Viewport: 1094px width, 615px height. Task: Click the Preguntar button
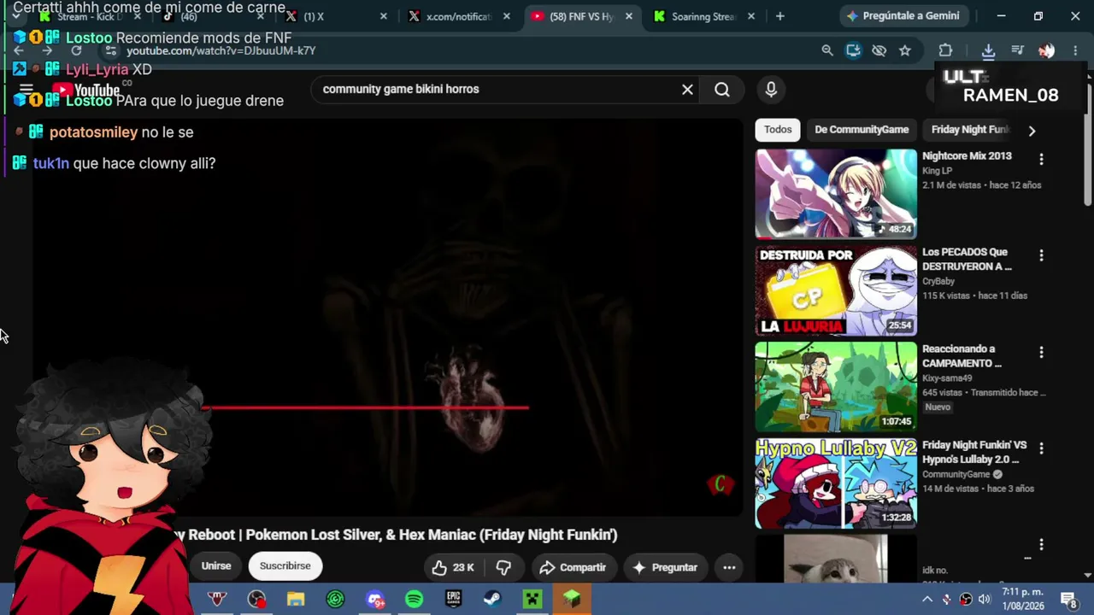(x=665, y=567)
